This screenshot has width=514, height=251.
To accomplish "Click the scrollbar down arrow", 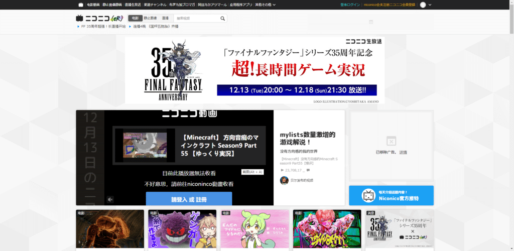I will pyautogui.click(x=511, y=249).
